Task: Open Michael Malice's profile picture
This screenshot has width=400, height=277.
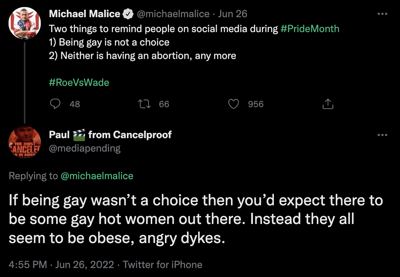Action: 25,23
